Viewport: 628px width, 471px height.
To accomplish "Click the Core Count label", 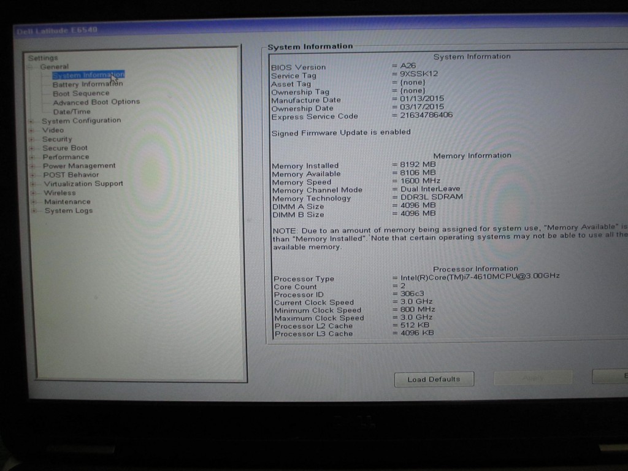I will click(x=295, y=287).
